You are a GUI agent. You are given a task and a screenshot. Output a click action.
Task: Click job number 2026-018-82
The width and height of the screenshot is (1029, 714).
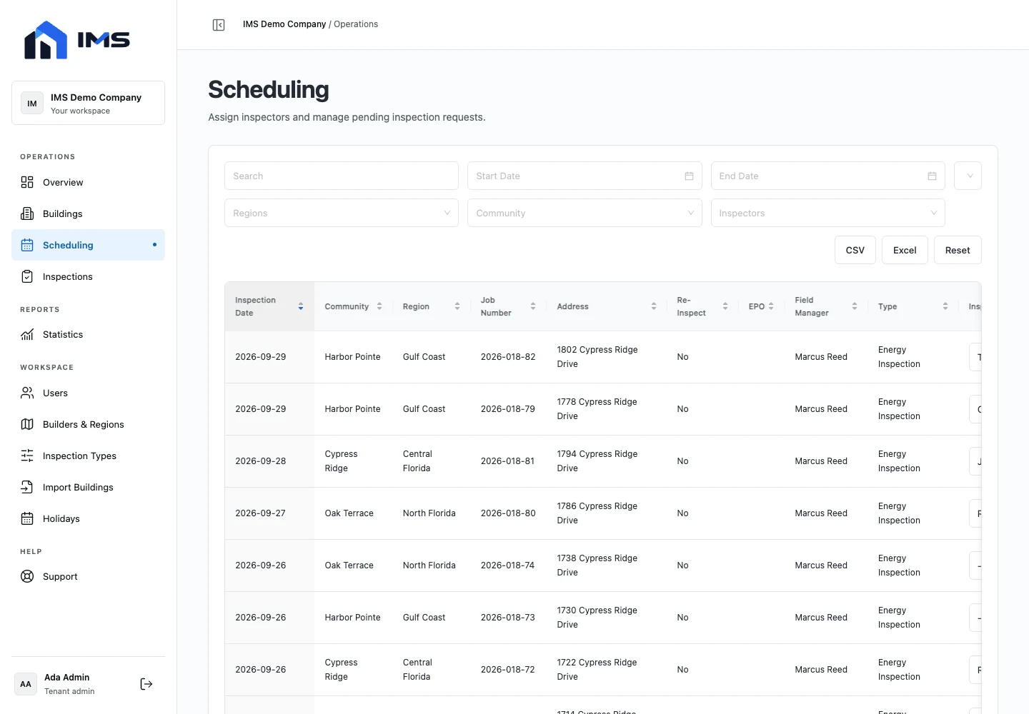coord(508,357)
